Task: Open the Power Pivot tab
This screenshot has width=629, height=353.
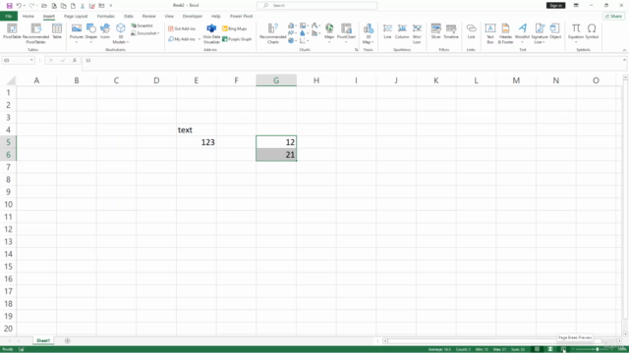Action: (x=241, y=17)
